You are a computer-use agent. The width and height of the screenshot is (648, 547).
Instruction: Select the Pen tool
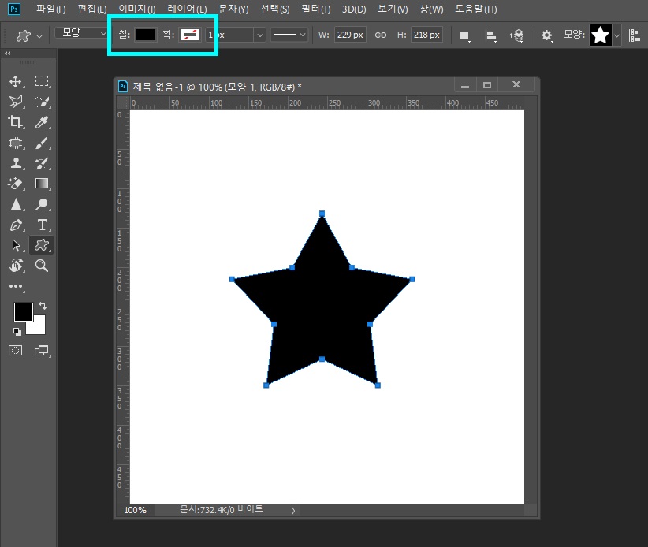pyautogui.click(x=16, y=225)
